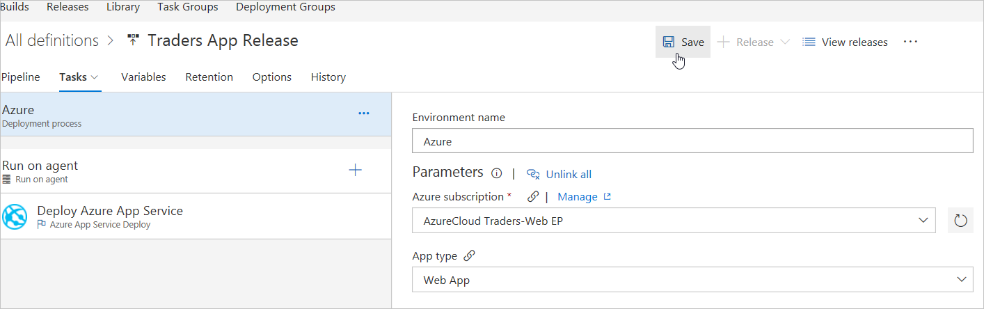Refresh the Azure subscription list

click(960, 221)
